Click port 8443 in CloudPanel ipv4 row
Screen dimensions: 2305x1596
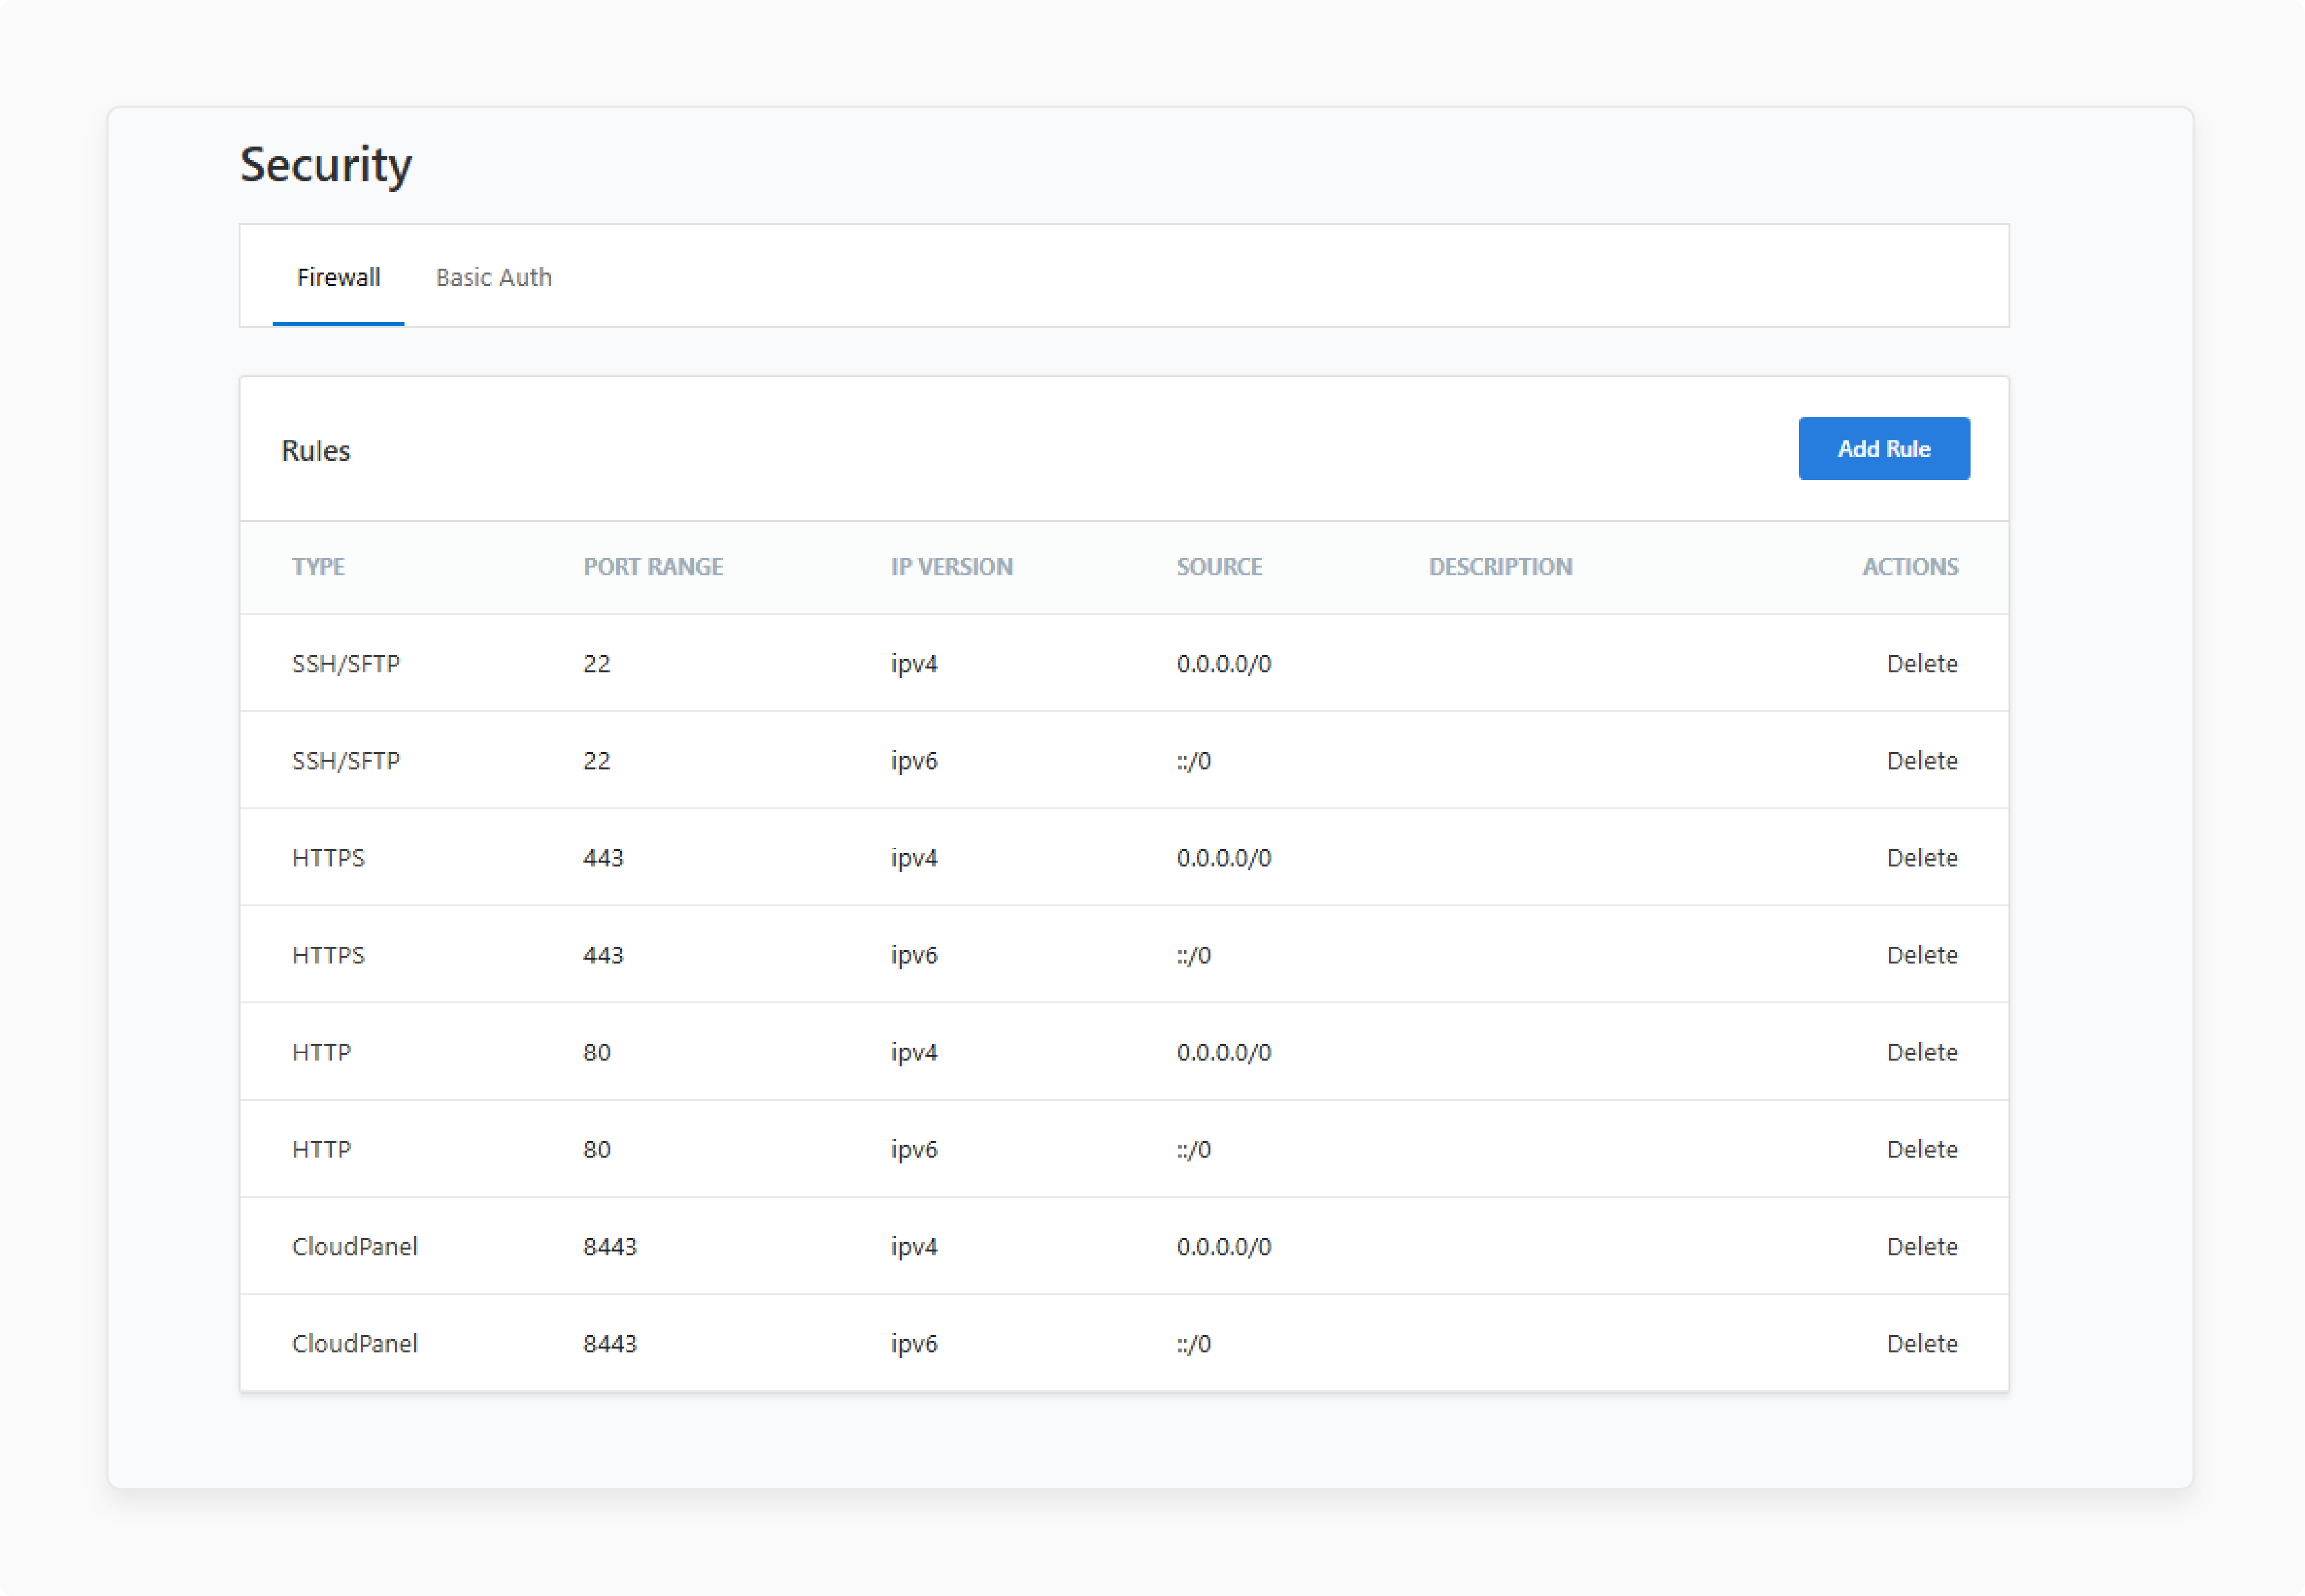(610, 1246)
